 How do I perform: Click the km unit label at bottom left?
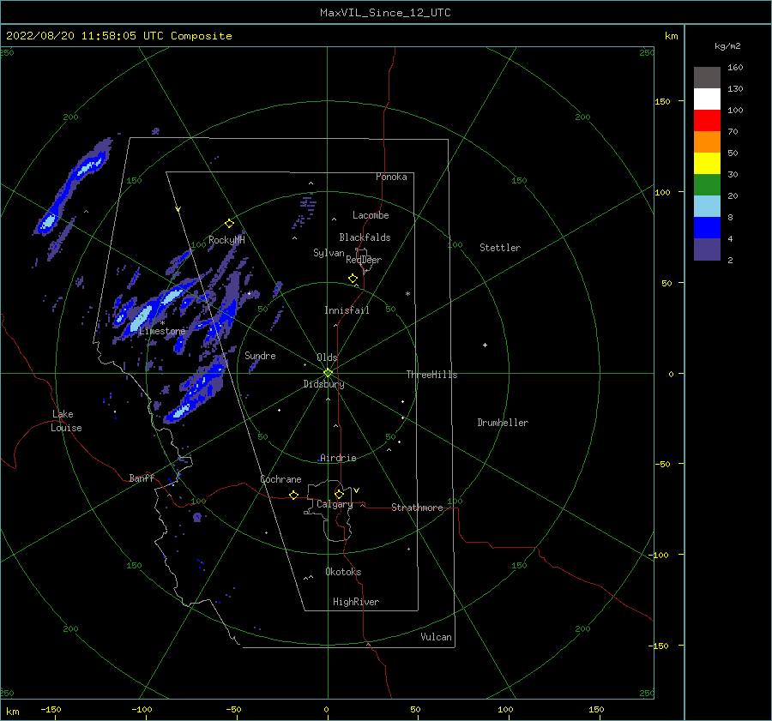(x=12, y=712)
